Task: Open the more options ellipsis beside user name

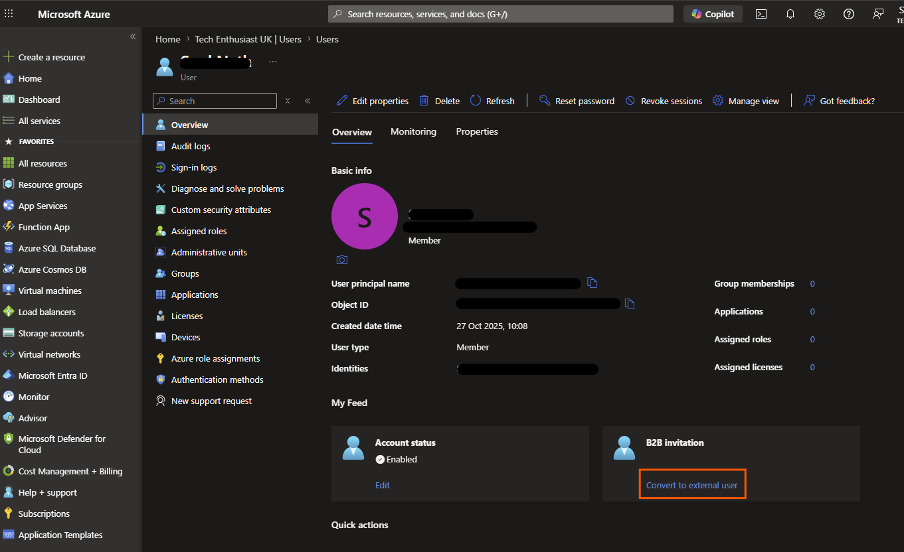Action: tap(273, 62)
